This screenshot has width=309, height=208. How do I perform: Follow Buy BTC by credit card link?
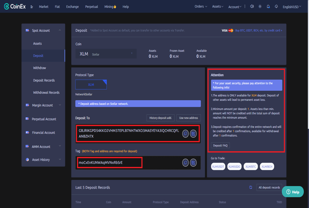click(x=259, y=31)
